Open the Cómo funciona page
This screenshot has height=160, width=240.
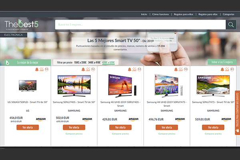tap(160, 14)
